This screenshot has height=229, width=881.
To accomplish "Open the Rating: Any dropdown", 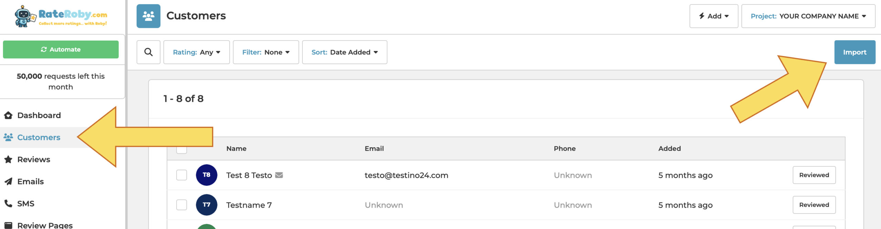I will 197,52.
